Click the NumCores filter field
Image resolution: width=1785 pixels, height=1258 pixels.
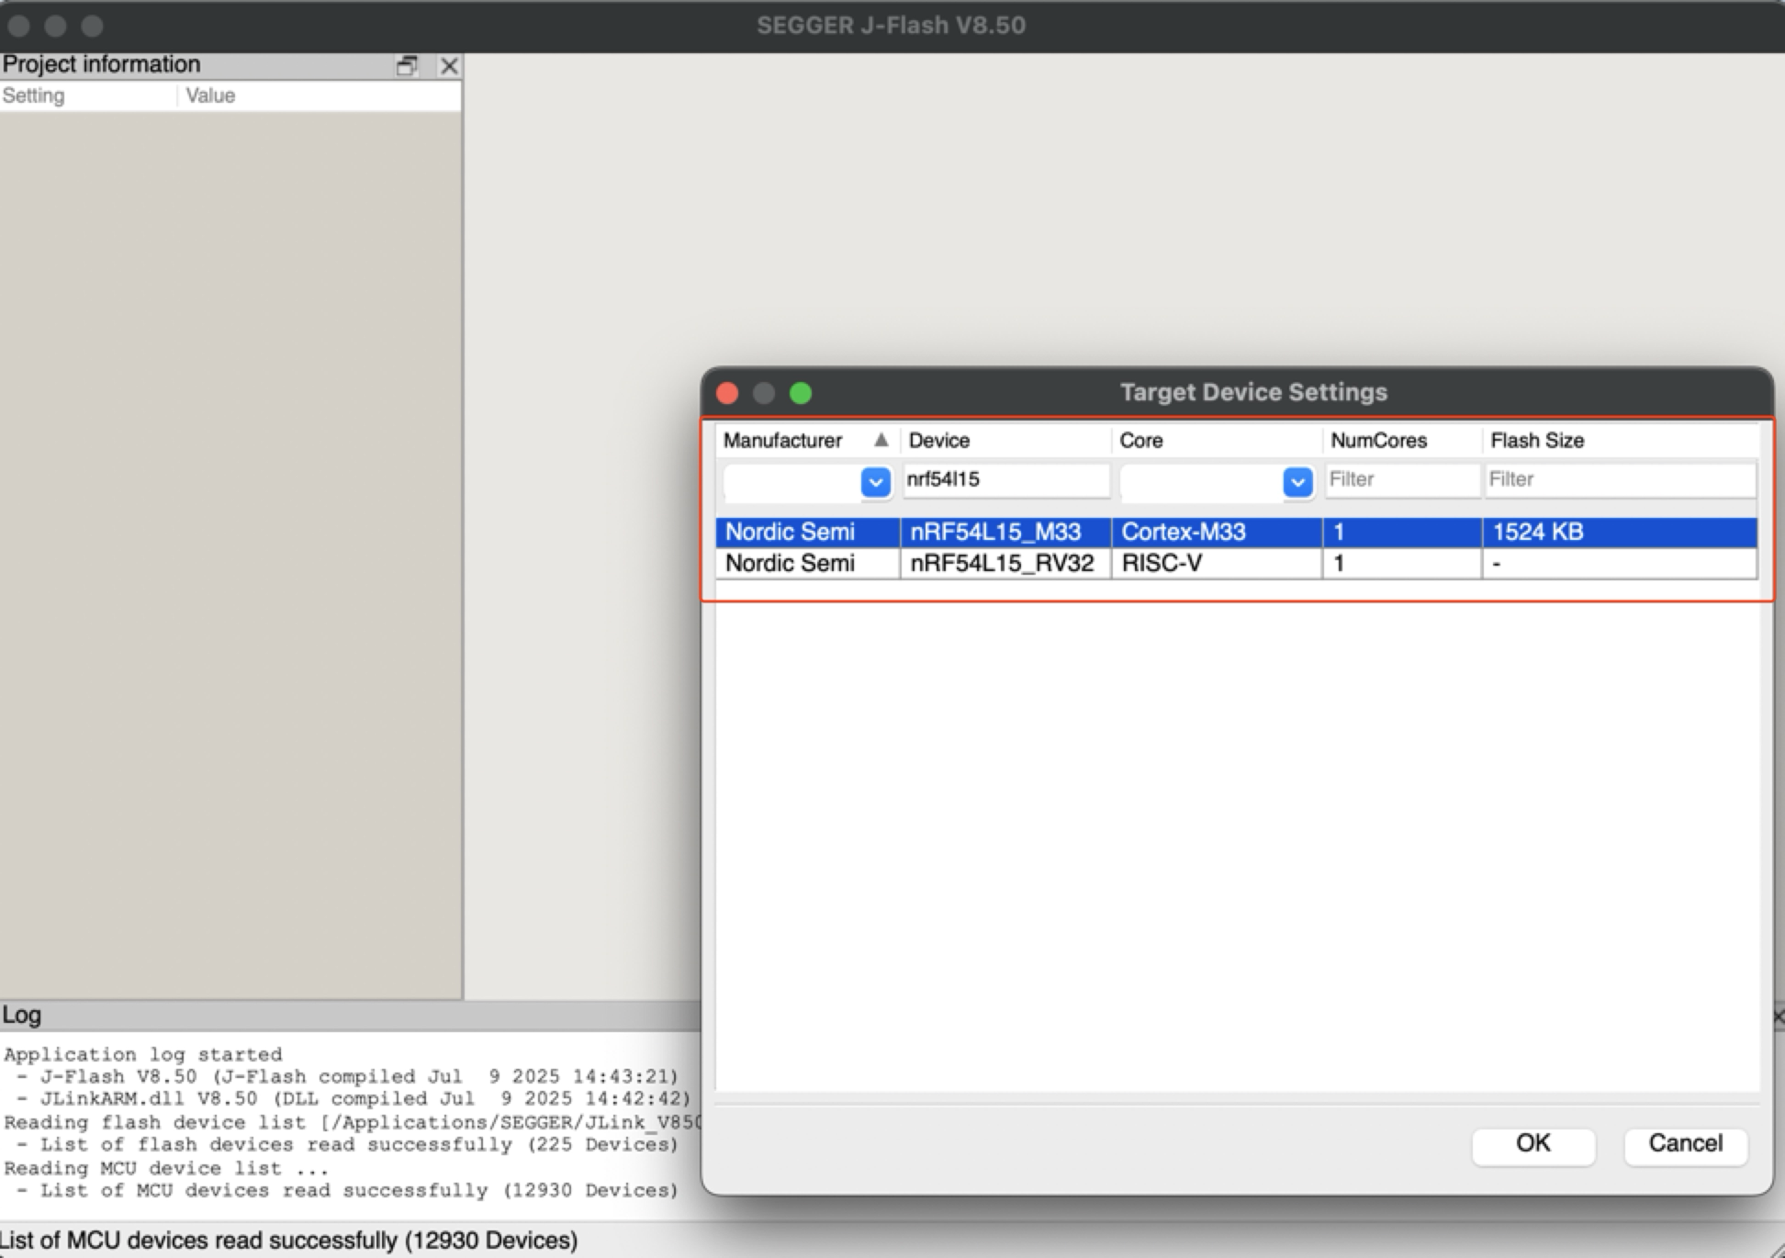1401,480
